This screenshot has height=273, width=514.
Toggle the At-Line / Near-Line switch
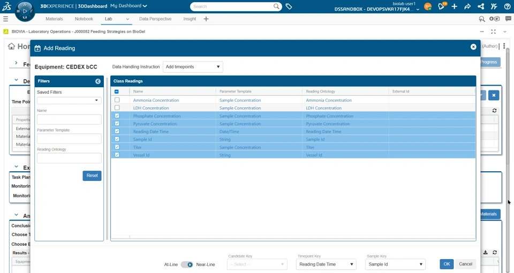pos(187,264)
